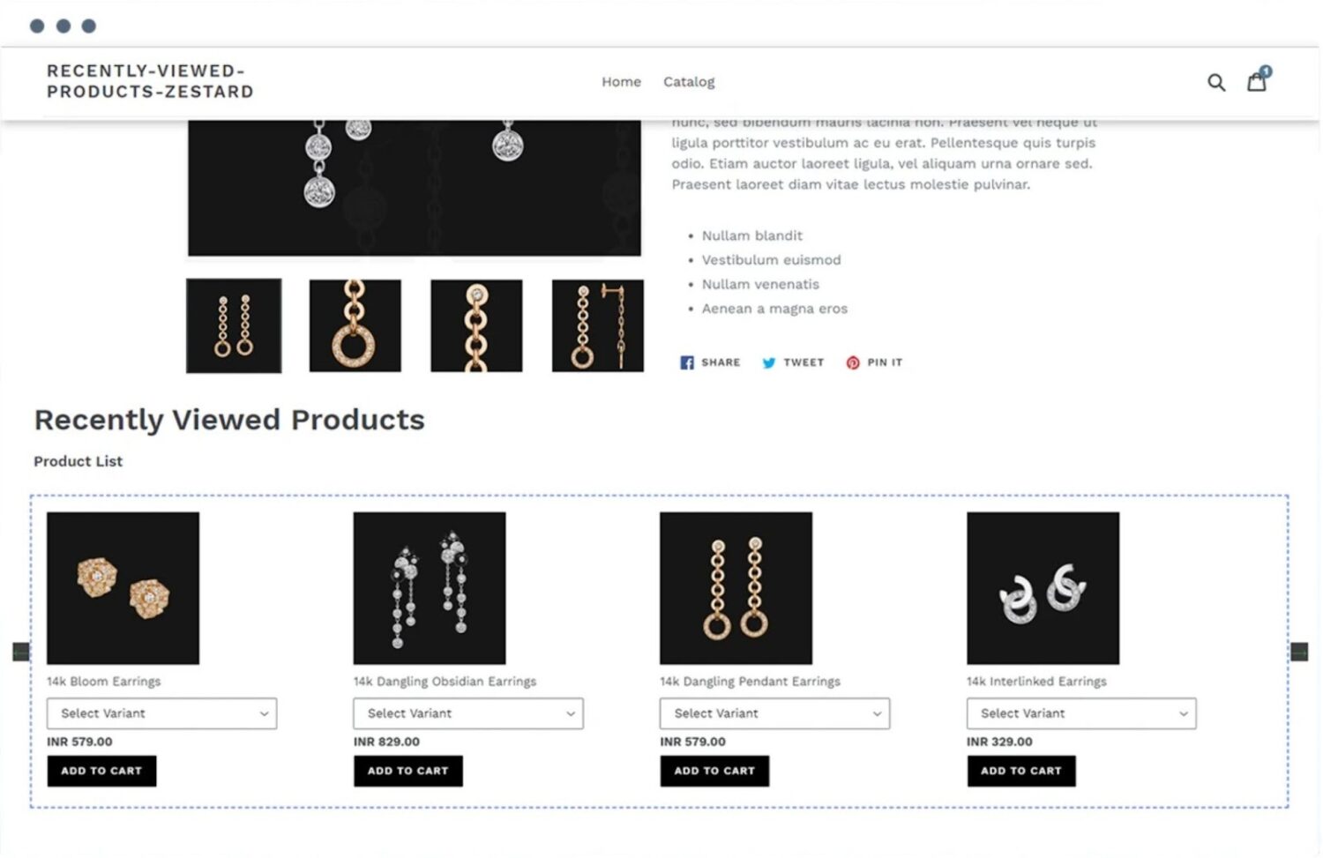
Task: Expand Select Variant for 14k Bloom Earrings
Action: pos(161,713)
